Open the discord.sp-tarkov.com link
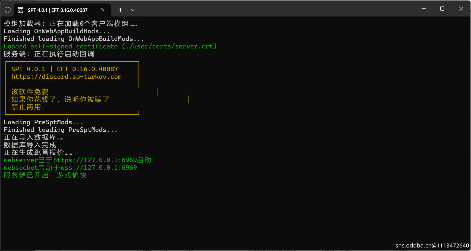 [66, 77]
